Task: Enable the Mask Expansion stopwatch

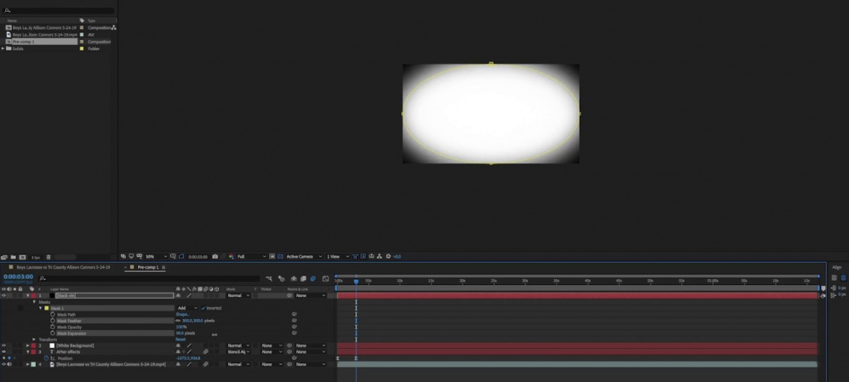Action: [52, 333]
